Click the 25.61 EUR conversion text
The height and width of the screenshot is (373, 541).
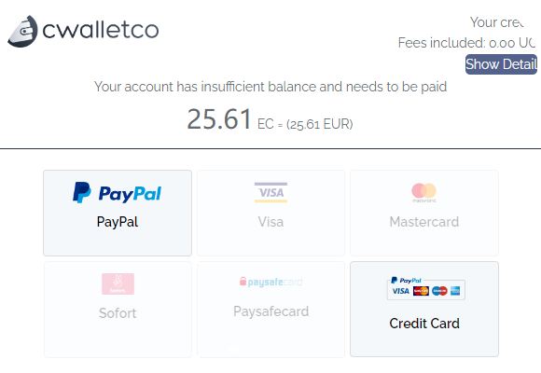tap(320, 124)
